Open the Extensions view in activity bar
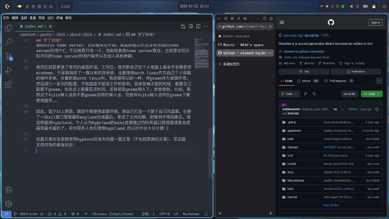389x219 pixels. click(x=8, y=84)
